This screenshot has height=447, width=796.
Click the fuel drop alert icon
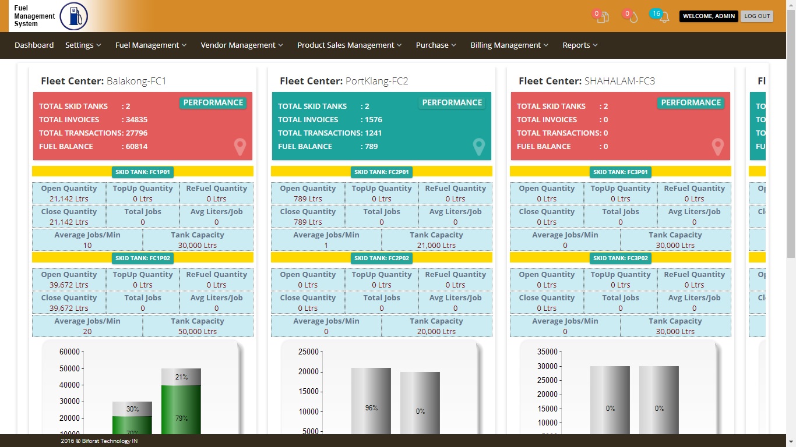click(x=633, y=17)
